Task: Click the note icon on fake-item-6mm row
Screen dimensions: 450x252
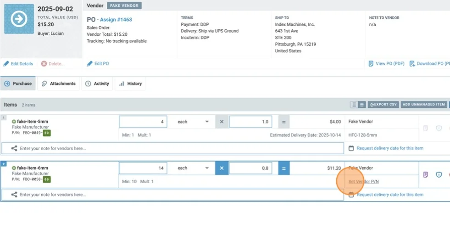Action: coord(426,175)
